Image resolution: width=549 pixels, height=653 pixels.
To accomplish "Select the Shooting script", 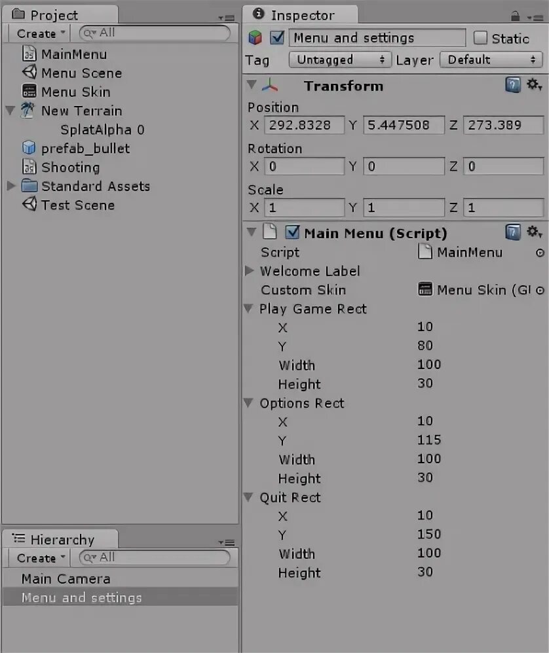I will [x=71, y=168].
